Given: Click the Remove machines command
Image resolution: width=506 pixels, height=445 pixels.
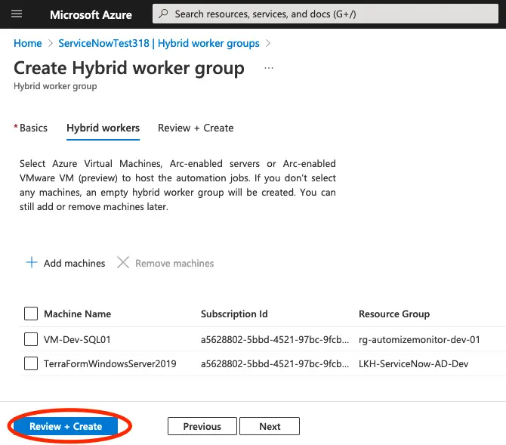Looking at the screenshot, I should tap(165, 263).
